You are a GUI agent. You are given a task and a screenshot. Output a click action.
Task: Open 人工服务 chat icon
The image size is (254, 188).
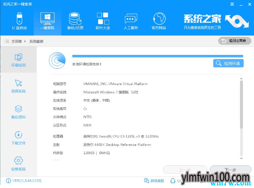click(x=131, y=21)
